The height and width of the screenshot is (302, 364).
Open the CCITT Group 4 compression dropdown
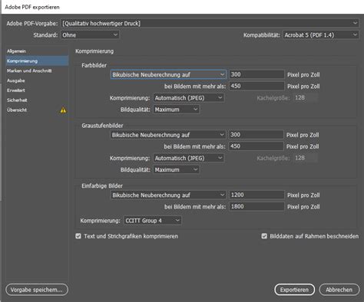pyautogui.click(x=153, y=221)
